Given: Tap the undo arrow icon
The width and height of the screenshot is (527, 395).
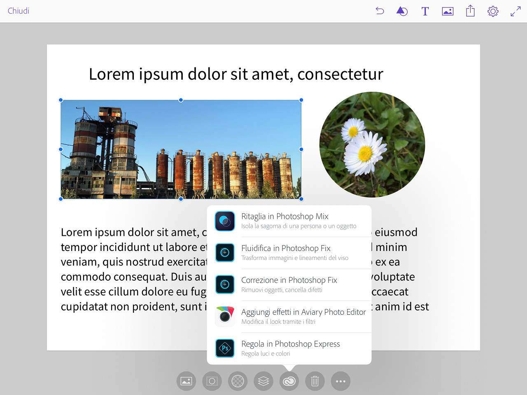Looking at the screenshot, I should 380,11.
